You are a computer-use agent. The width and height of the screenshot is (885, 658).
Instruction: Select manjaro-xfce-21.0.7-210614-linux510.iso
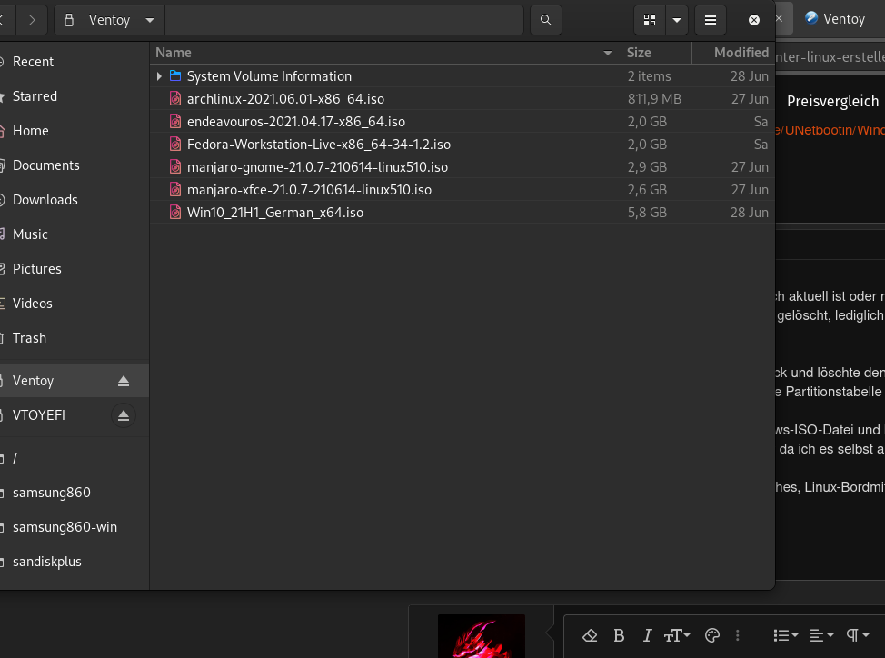click(x=309, y=190)
